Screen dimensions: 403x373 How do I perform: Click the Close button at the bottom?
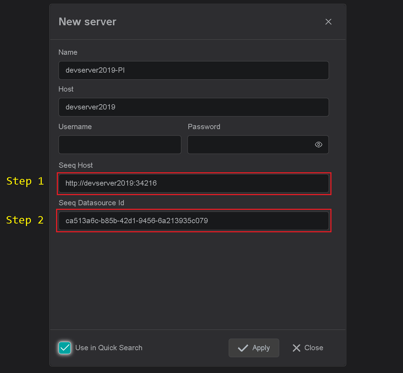pyautogui.click(x=308, y=348)
